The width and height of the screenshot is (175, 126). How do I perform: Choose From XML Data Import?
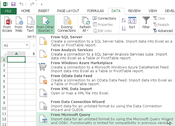[x=106, y=93]
